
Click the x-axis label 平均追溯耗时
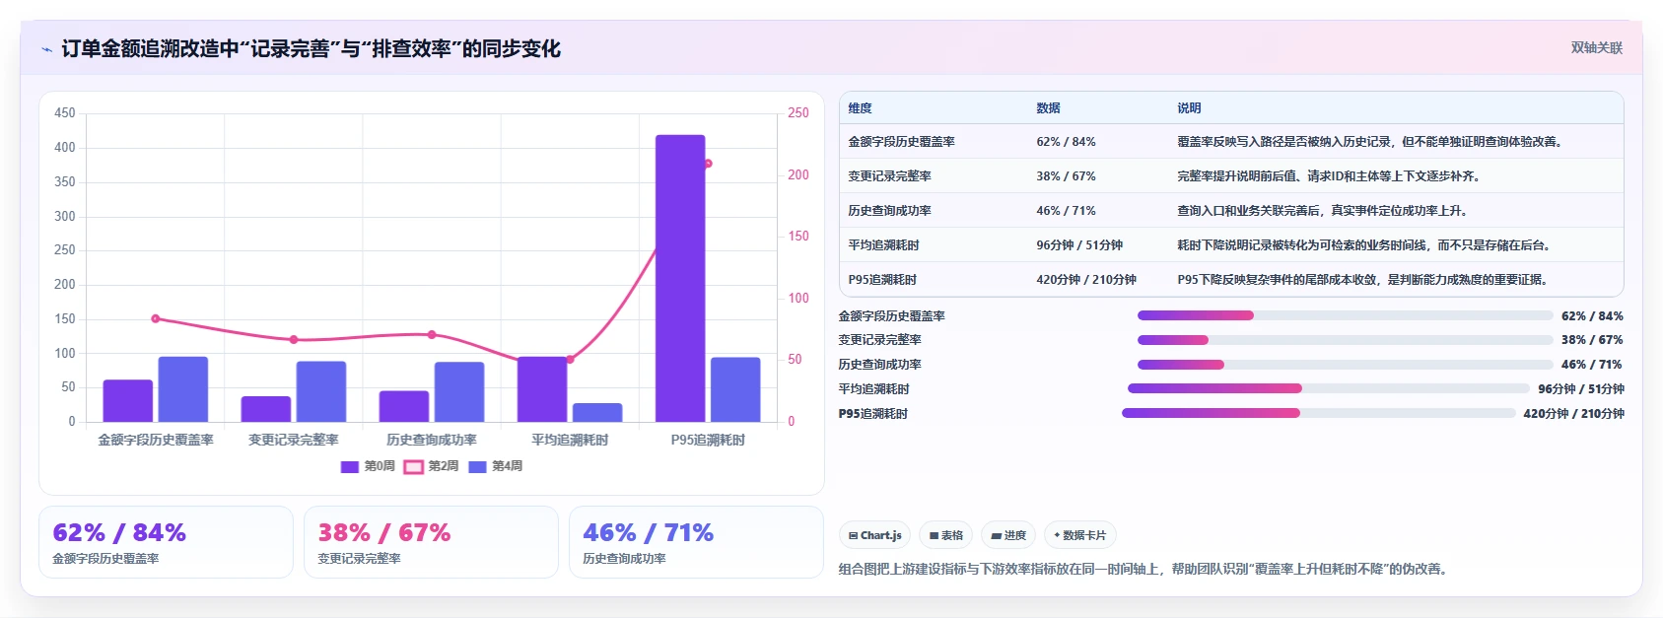[x=570, y=440]
